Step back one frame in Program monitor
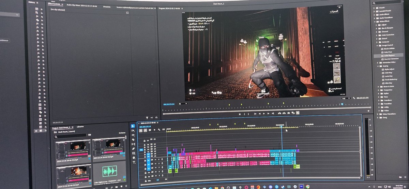The image size is (409, 189). 260,113
